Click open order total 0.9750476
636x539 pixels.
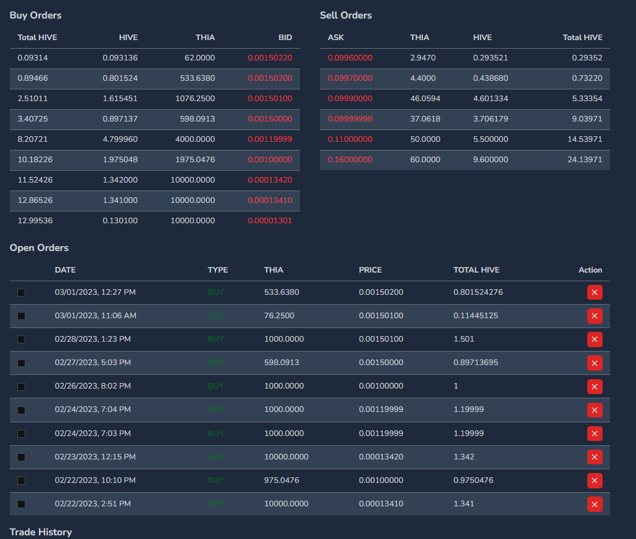(x=474, y=480)
